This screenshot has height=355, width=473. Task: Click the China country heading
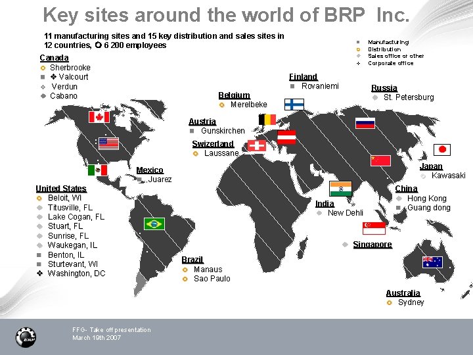click(407, 189)
